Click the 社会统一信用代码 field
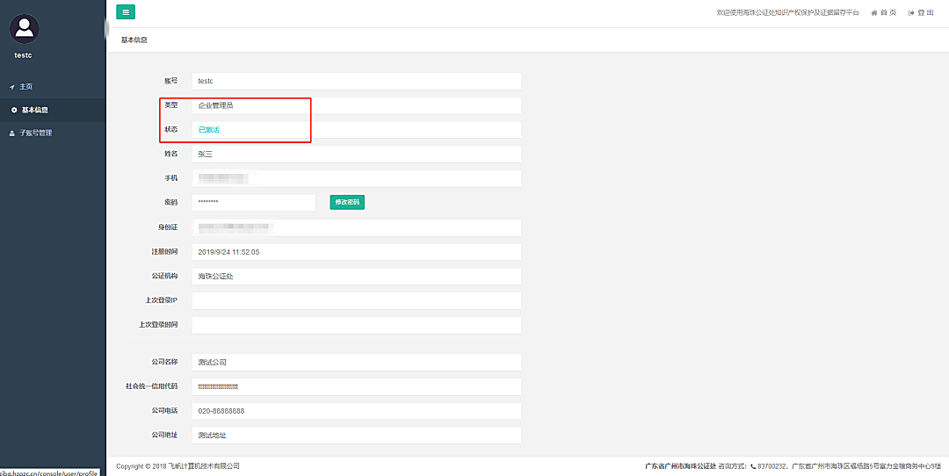 (x=356, y=386)
